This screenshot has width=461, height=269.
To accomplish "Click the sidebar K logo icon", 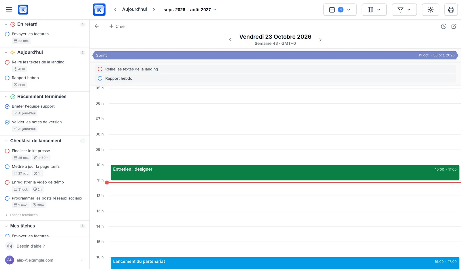I will 23,10.
